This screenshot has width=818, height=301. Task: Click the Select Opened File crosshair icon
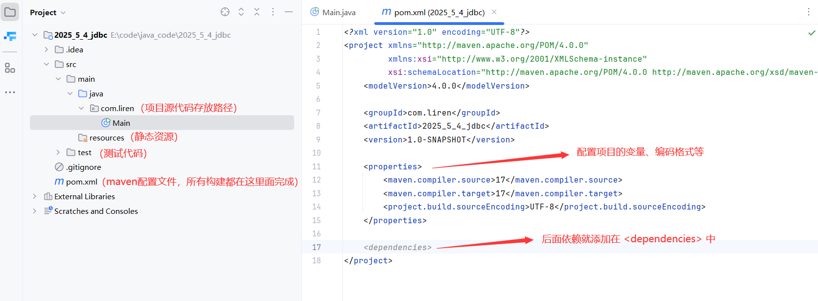(x=225, y=12)
